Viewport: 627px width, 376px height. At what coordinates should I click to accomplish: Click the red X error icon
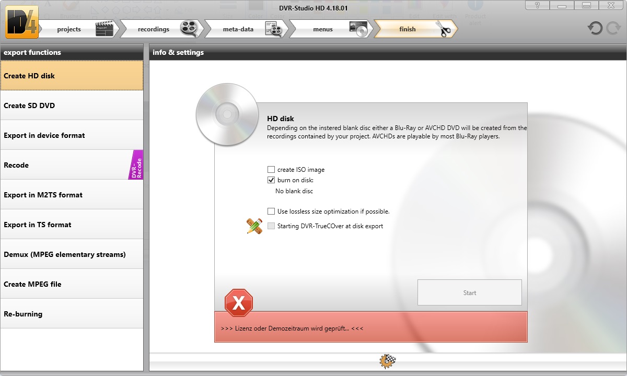239,303
